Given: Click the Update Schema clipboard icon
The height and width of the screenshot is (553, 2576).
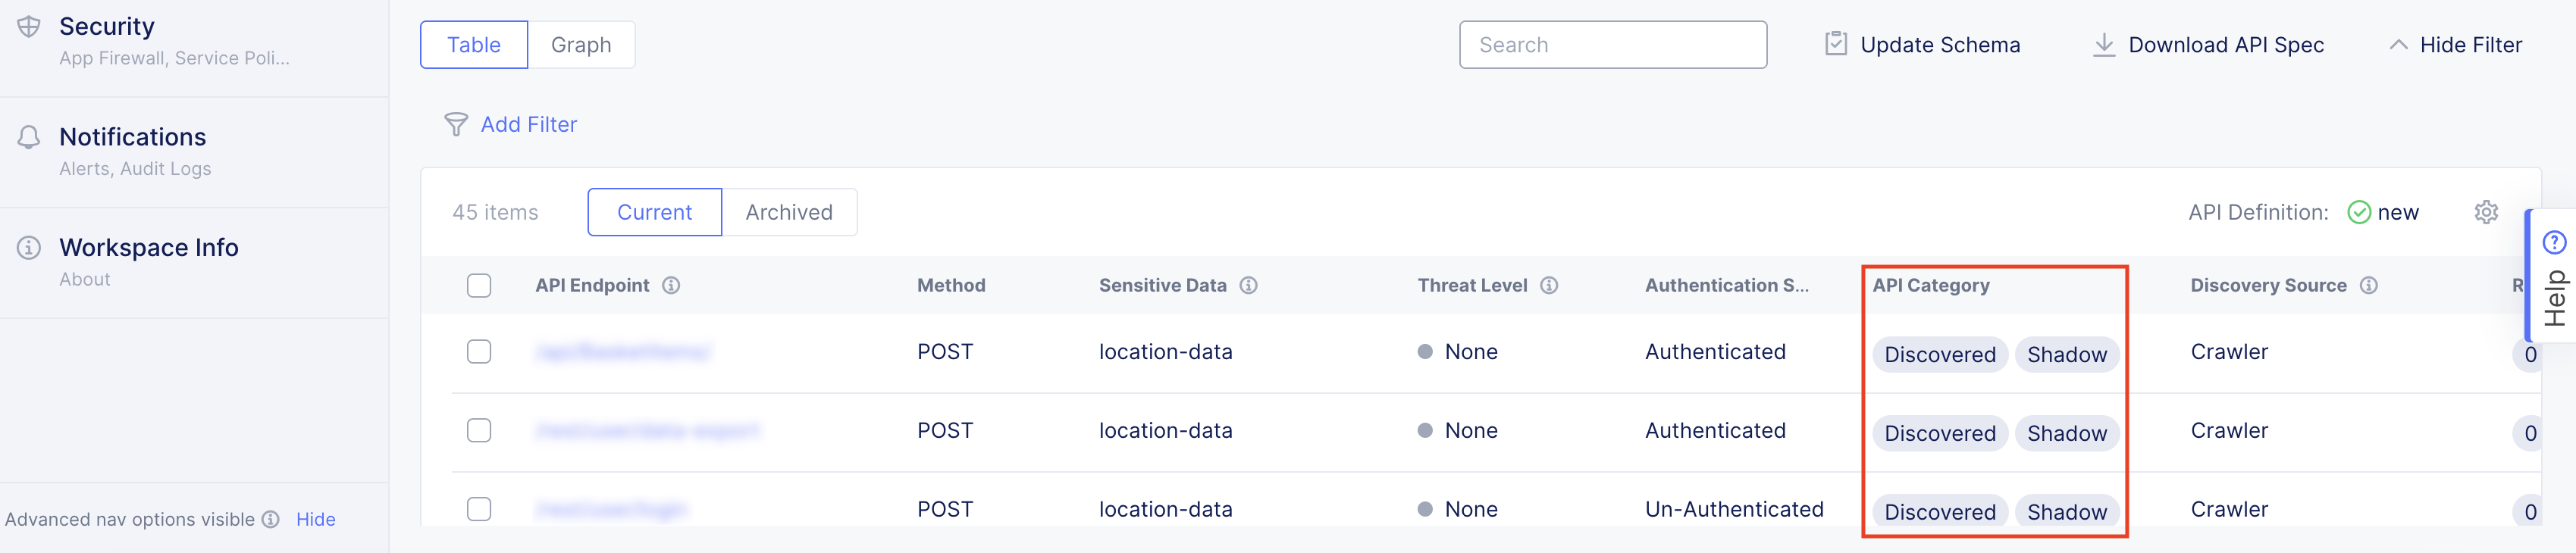Looking at the screenshot, I should click(1836, 44).
